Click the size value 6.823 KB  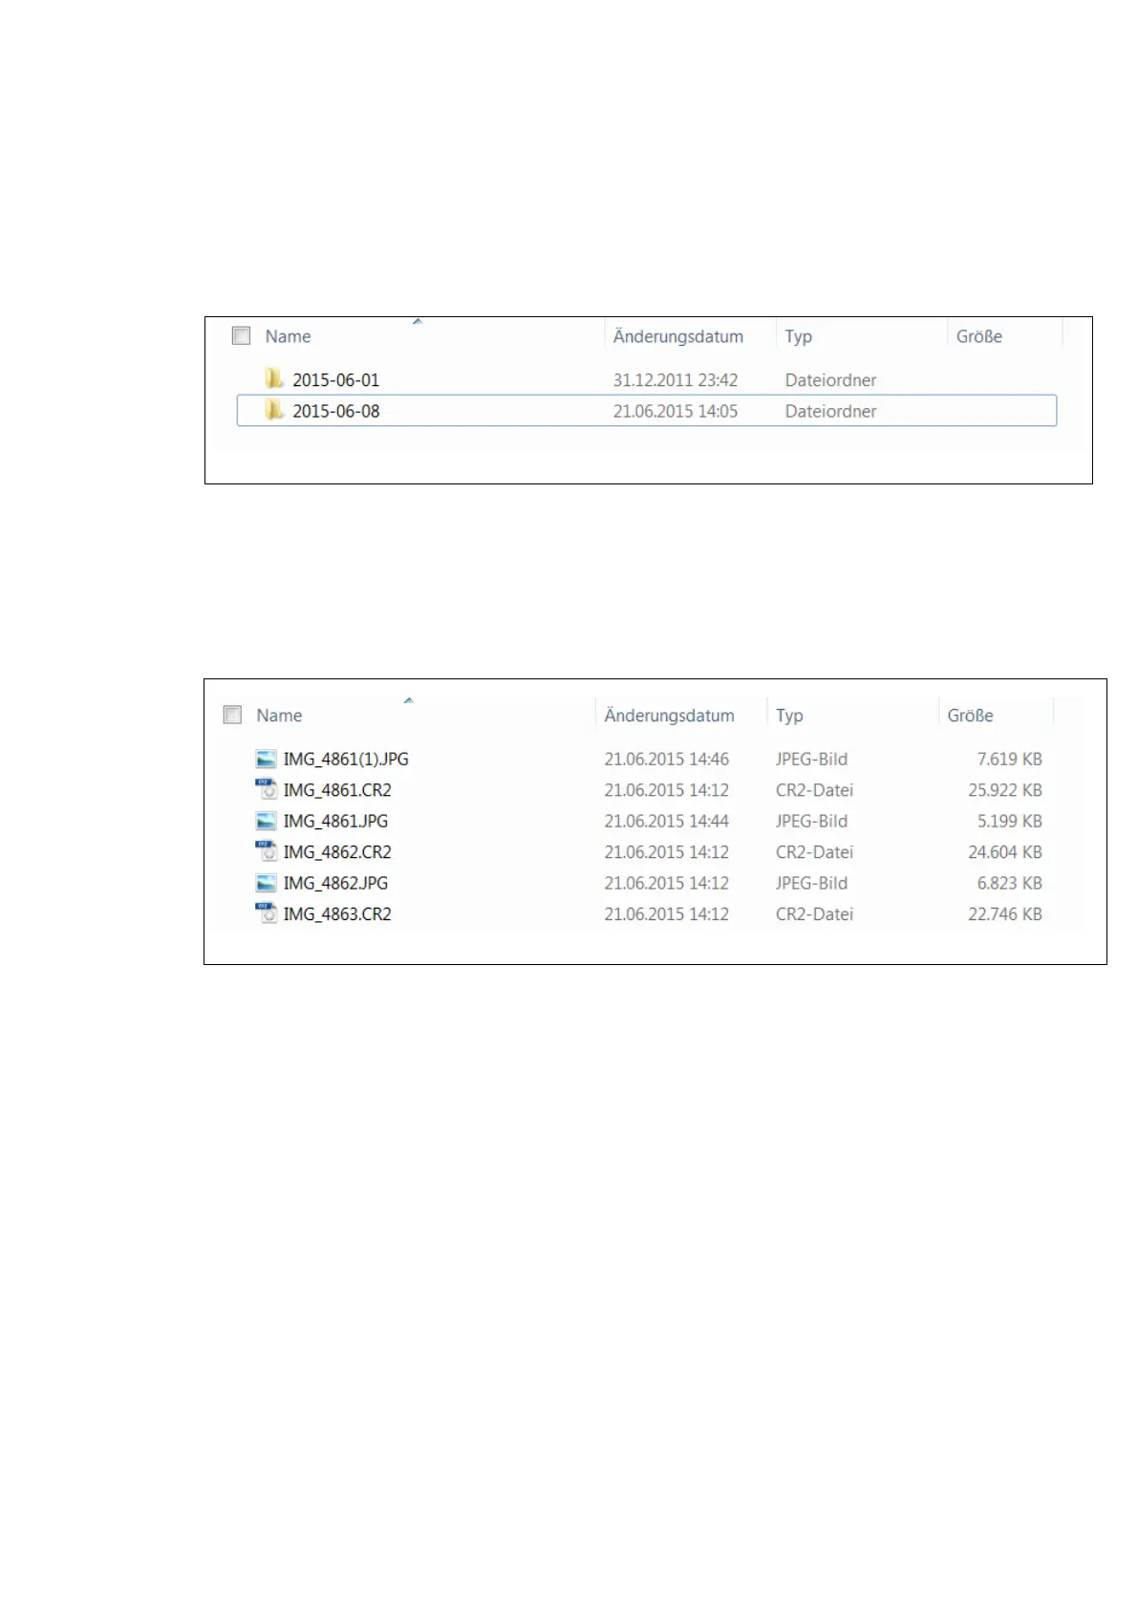1010,884
